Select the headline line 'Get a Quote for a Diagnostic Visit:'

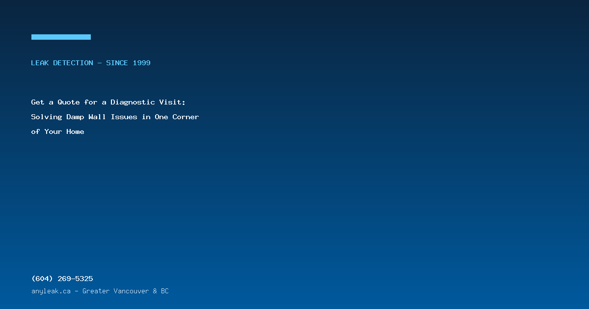[x=108, y=102]
